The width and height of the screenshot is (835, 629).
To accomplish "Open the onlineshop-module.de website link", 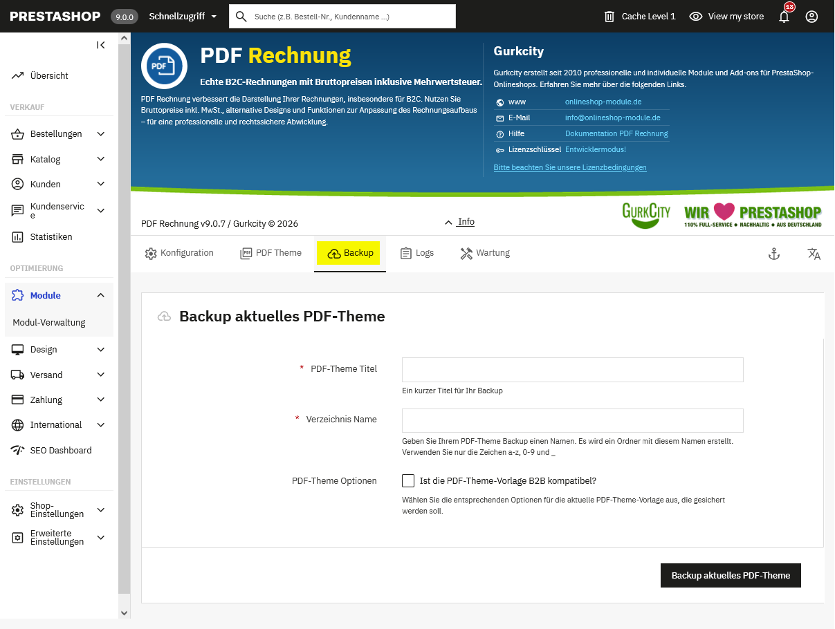I will pos(603,102).
